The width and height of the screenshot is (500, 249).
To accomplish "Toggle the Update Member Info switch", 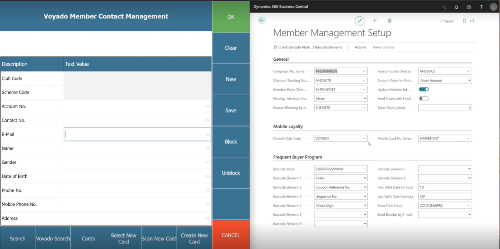I will click(x=424, y=89).
